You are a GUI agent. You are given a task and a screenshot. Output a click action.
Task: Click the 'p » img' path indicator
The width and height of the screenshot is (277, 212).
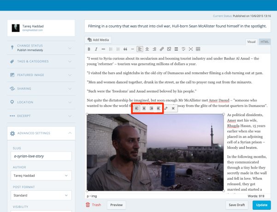(92, 196)
